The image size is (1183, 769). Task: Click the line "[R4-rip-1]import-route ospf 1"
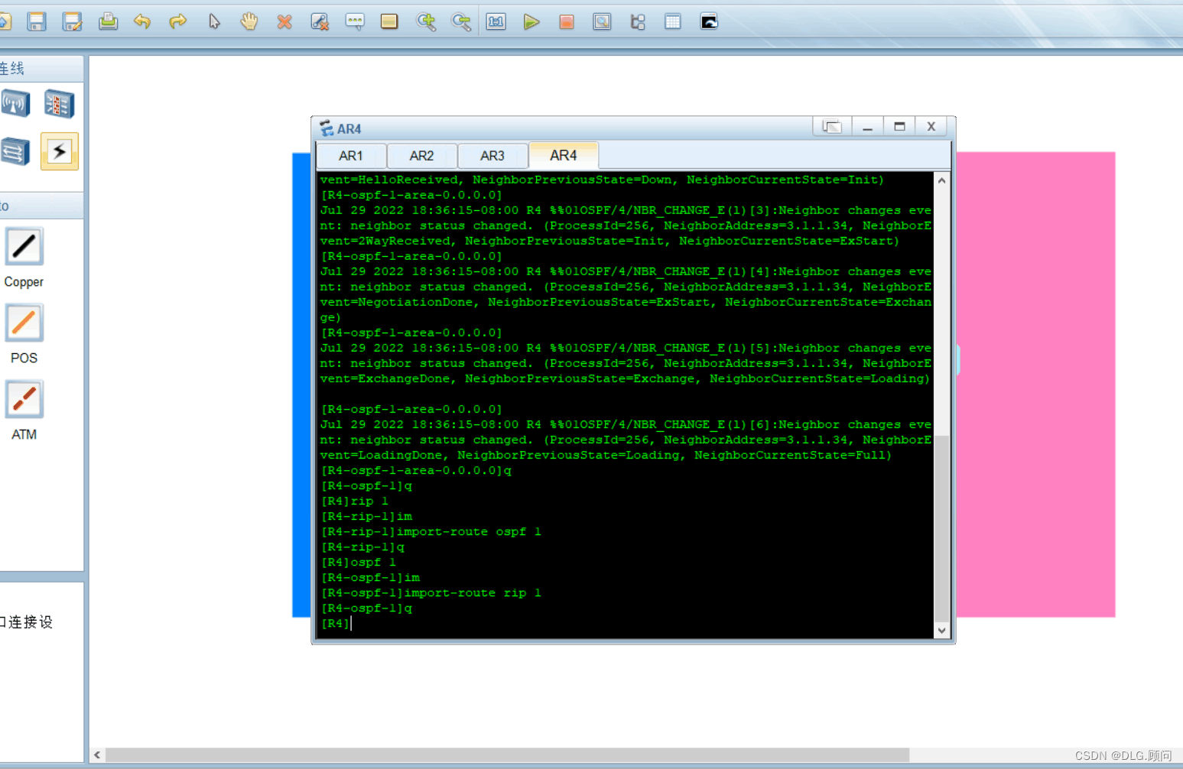431,532
